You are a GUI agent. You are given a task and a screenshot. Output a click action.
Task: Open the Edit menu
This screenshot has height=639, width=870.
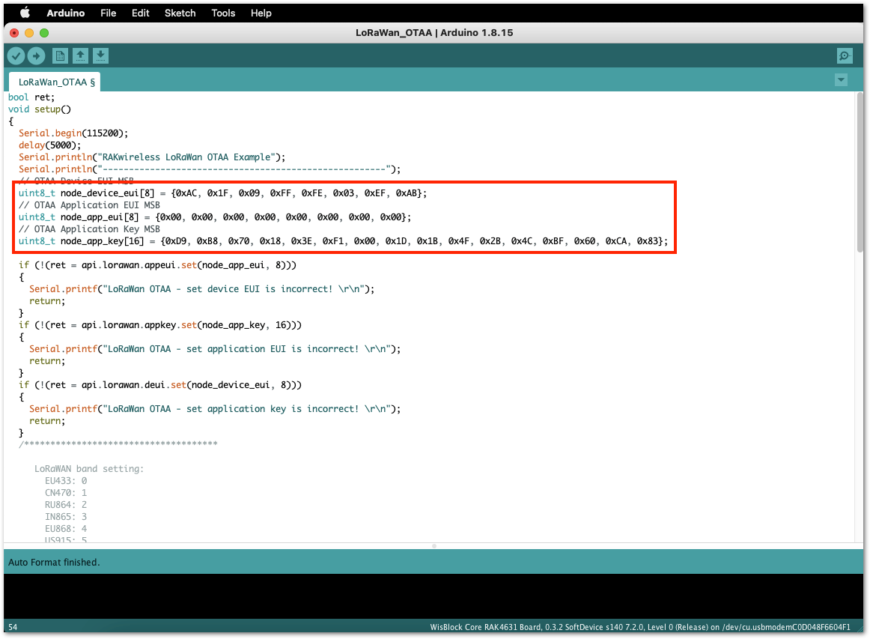(140, 13)
